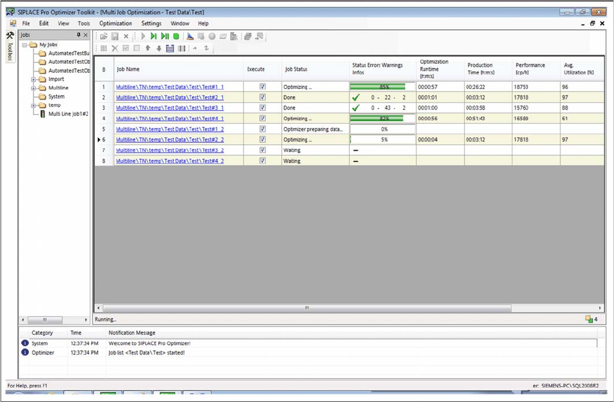The image size is (614, 402).
Task: Expand the Multiline folder tree node
Action: [x=34, y=88]
